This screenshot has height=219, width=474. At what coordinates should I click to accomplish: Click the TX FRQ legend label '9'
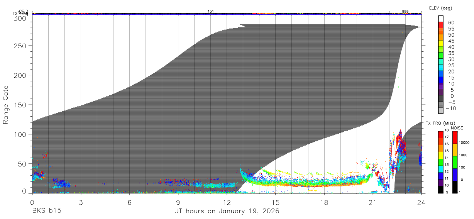pos(447,192)
